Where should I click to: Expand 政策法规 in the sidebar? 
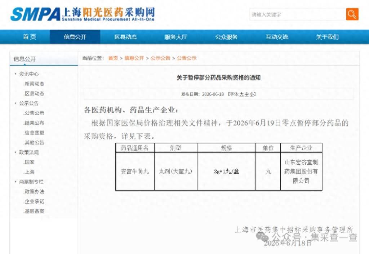click(x=28, y=152)
